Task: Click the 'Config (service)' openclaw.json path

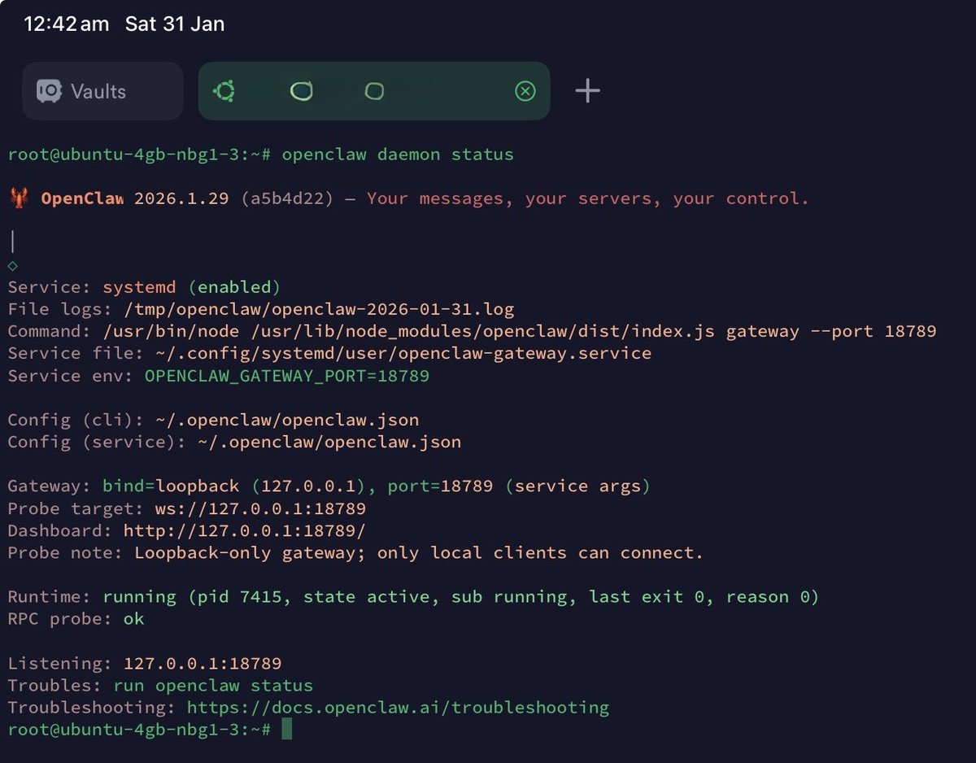Action: [329, 443]
